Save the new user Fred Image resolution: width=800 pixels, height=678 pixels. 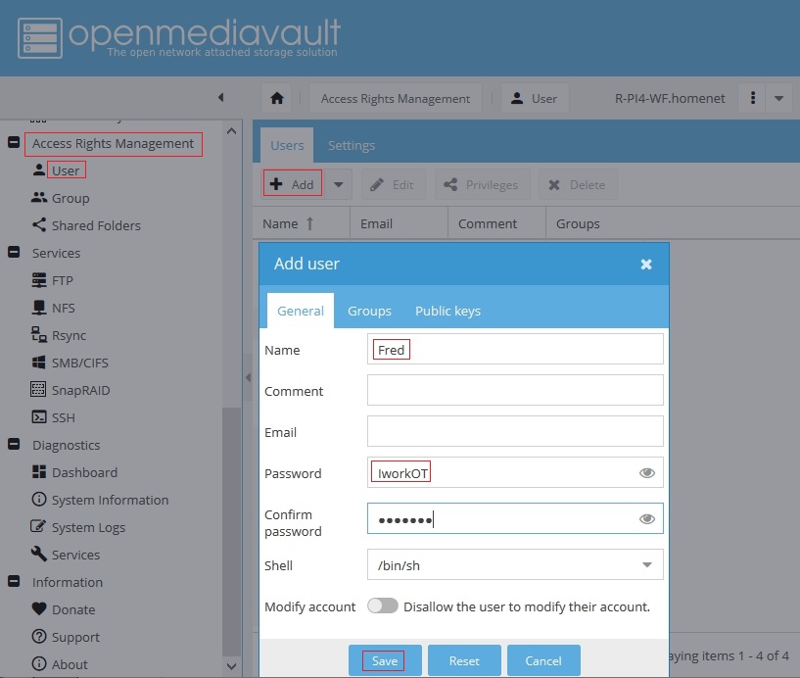pos(385,661)
